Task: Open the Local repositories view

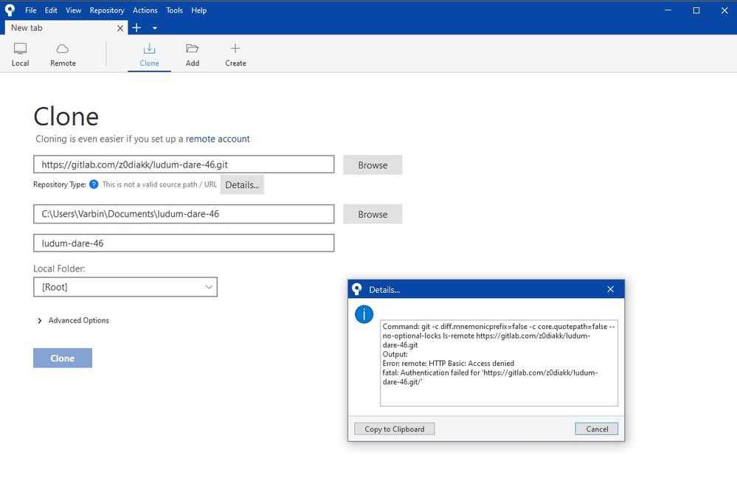Action: 20,55
